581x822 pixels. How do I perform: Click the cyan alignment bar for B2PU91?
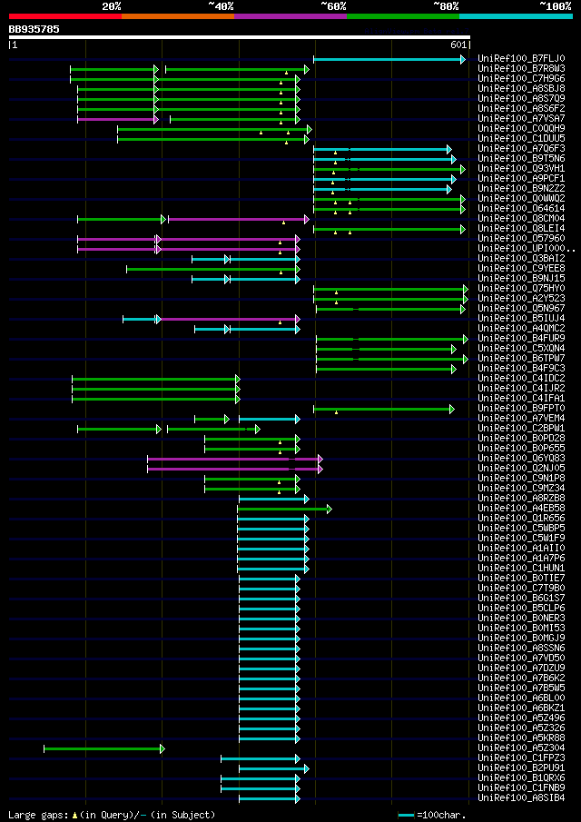coord(272,769)
